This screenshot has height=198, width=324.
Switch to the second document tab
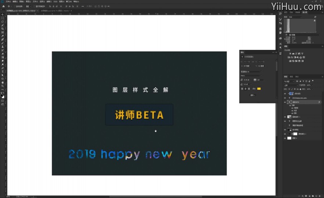point(55,11)
